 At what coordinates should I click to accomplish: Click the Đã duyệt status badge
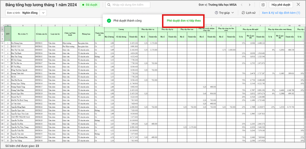coord(89,5)
